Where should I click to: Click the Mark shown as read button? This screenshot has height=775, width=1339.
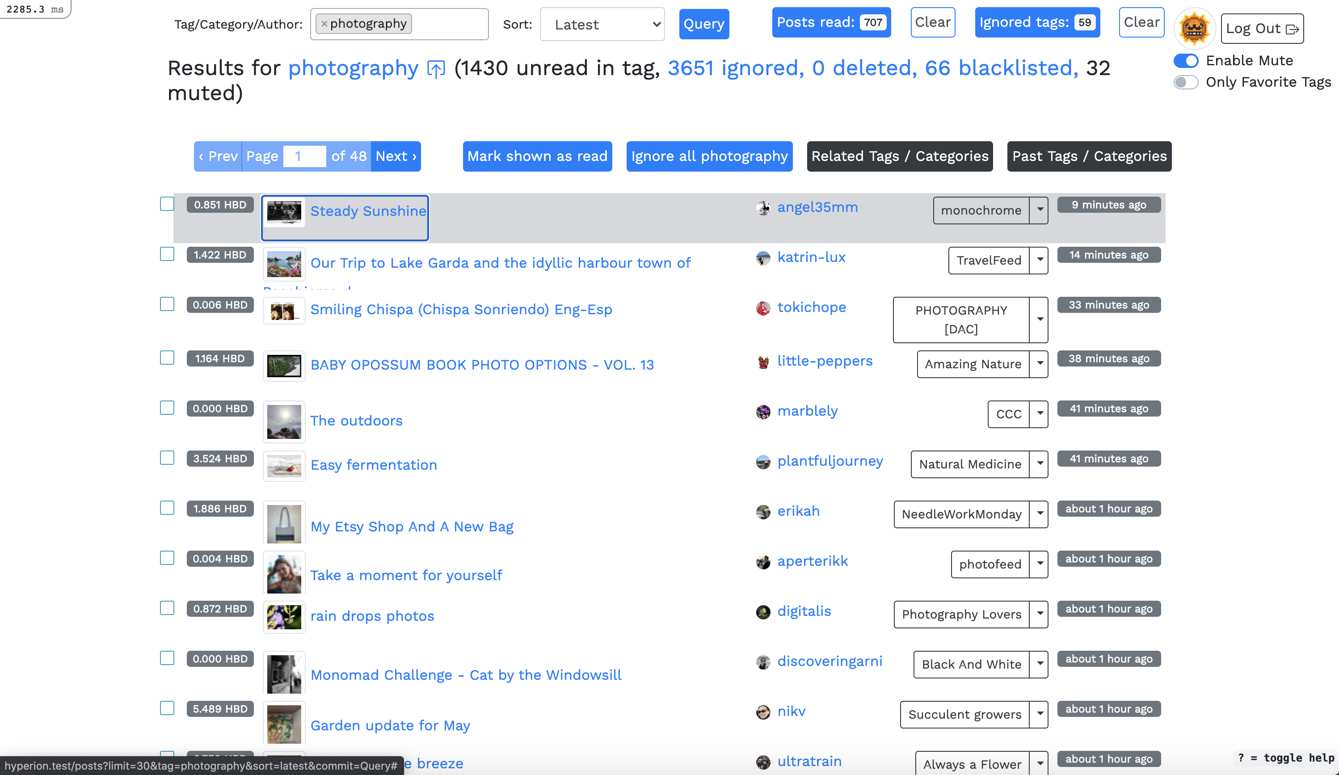(537, 156)
